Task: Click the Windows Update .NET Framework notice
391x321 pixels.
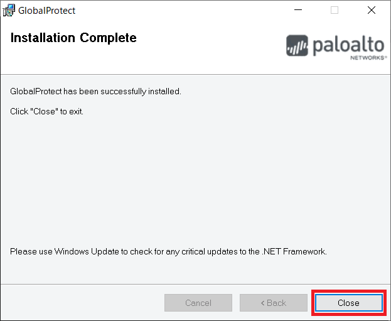Action: [x=168, y=251]
